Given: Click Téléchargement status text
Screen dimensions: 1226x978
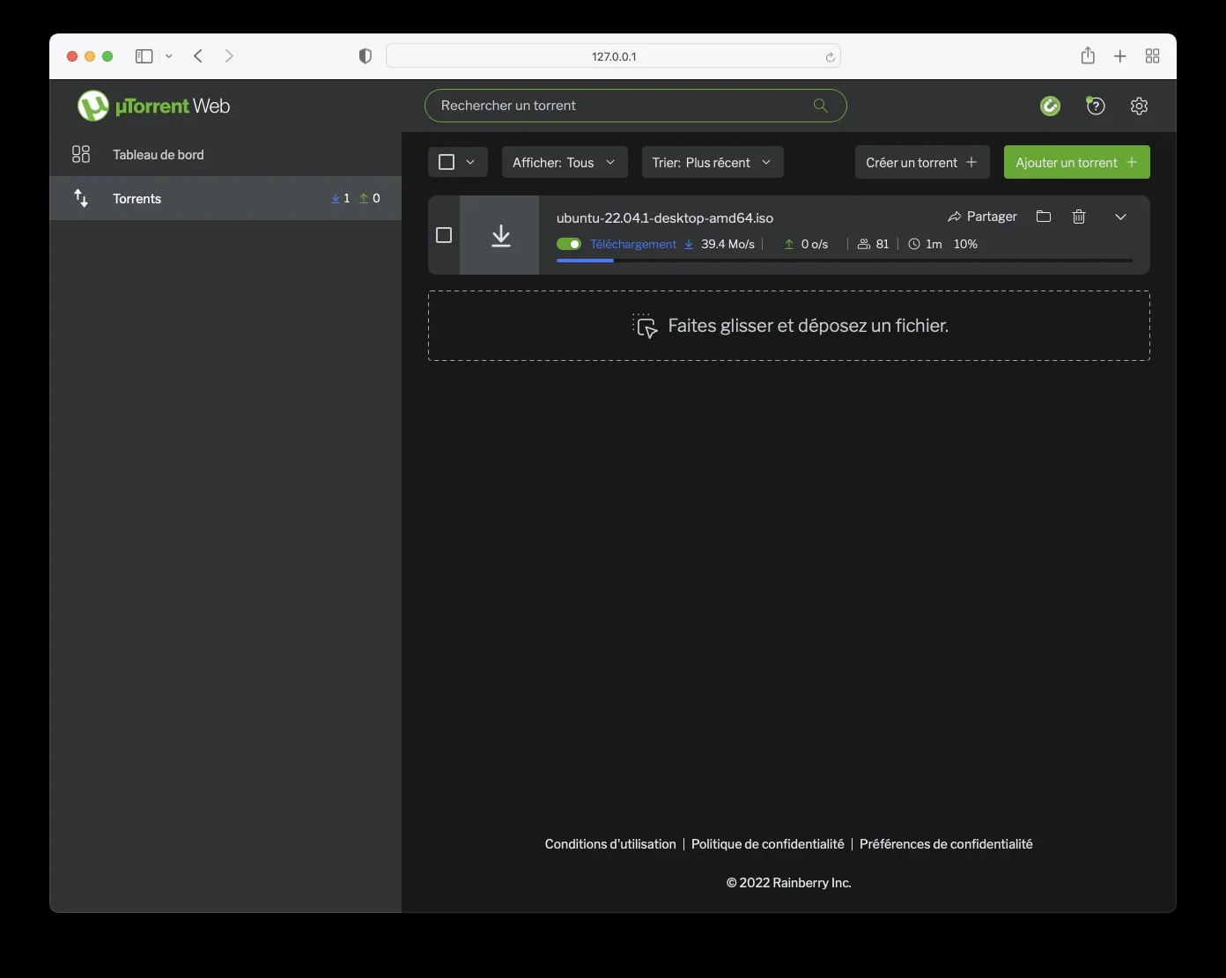Looking at the screenshot, I should coord(633,244).
